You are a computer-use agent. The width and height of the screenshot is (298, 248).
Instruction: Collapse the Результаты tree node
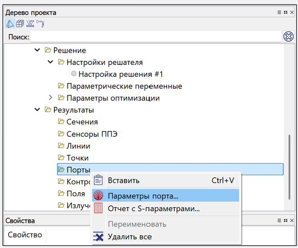[x=37, y=109]
